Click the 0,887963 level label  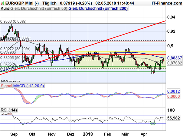tap(8, 52)
